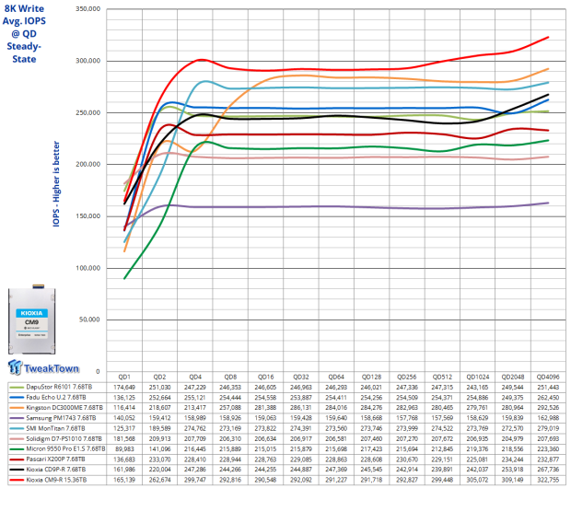Viewport: 571px width, 523px height.
Task: Click the Kioxia CM9-R QD1024 value 305,072
Action: click(477, 480)
